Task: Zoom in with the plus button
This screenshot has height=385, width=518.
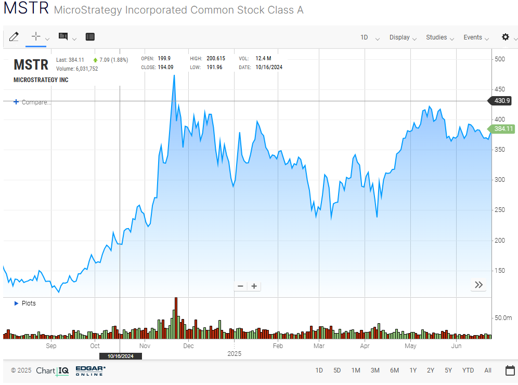Action: pos(254,286)
